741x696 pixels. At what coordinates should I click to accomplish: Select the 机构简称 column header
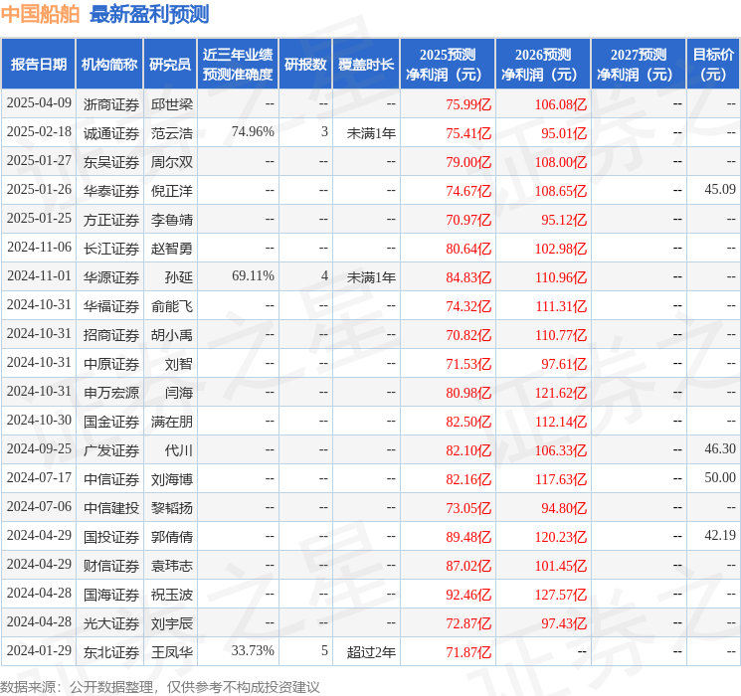109,65
